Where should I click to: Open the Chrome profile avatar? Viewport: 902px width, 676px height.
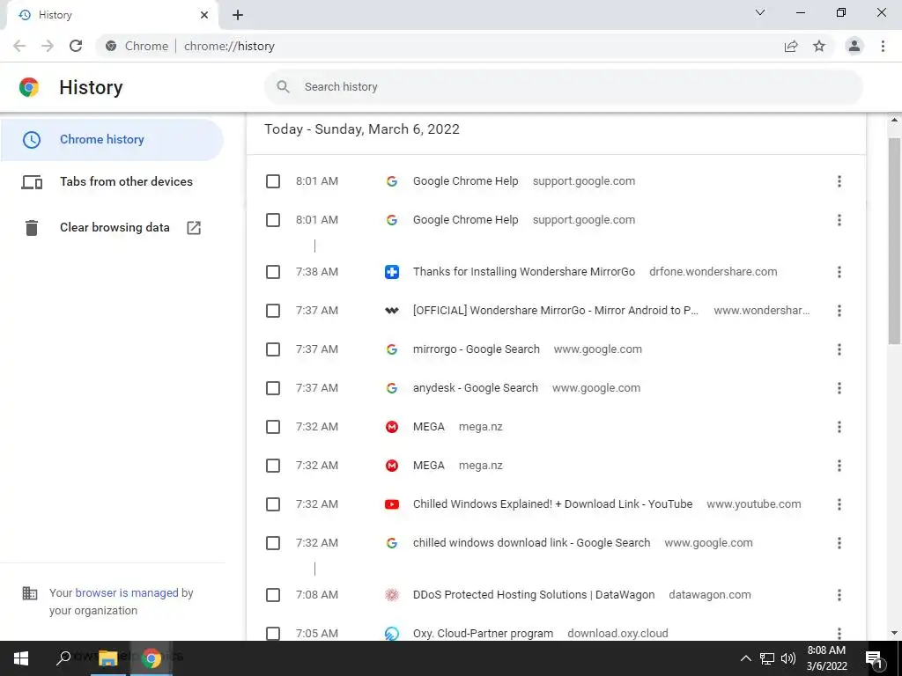tap(854, 46)
